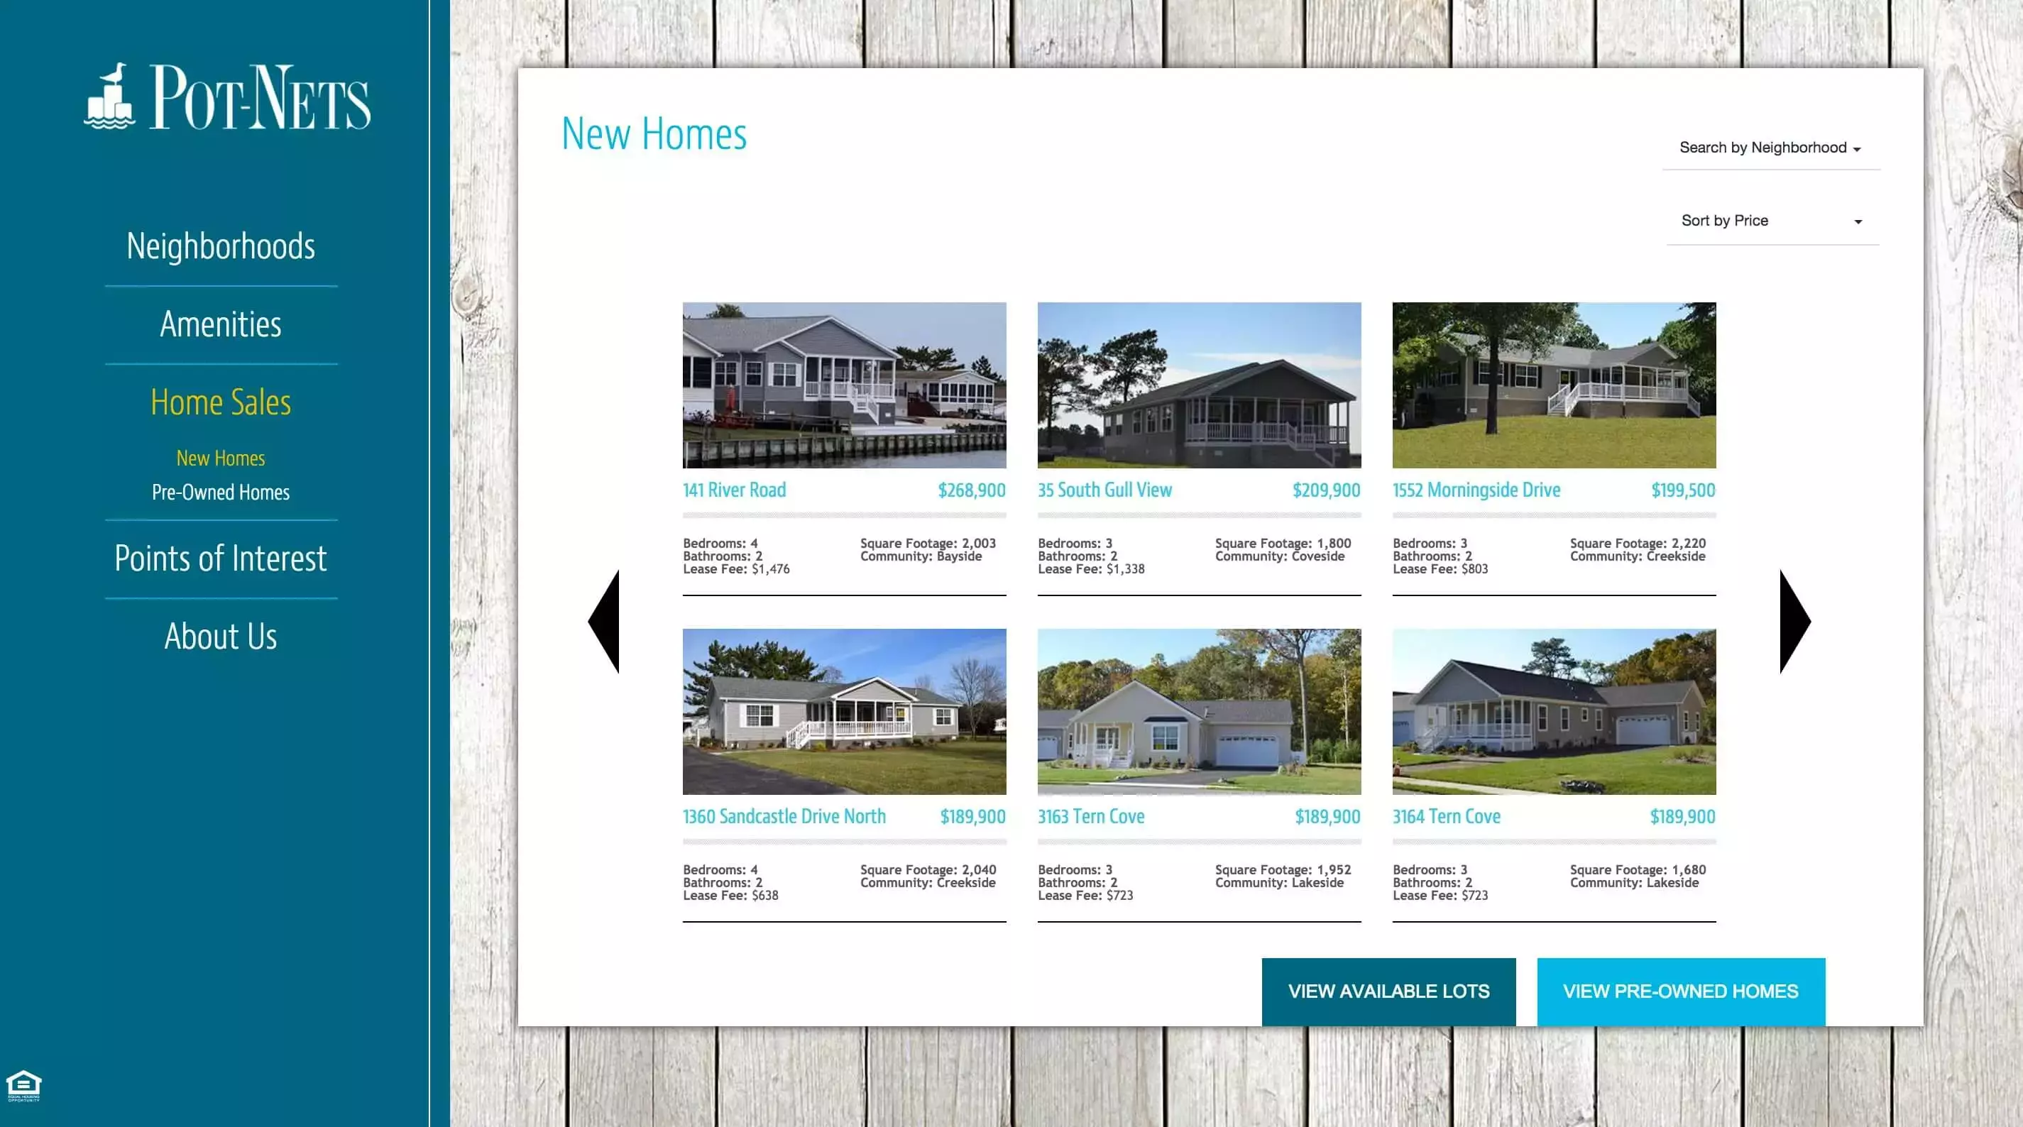Click the Pre-Owned Homes submenu link
This screenshot has width=2023, height=1127.
coord(219,491)
